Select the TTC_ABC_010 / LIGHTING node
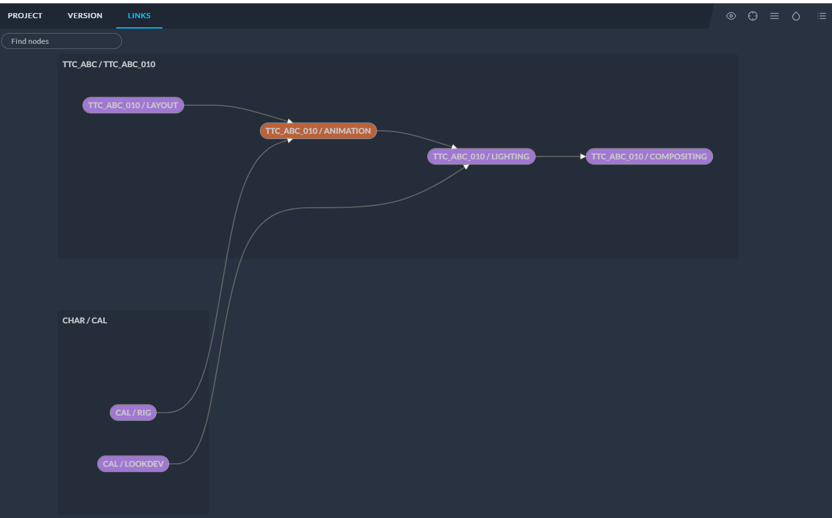This screenshot has height=518, width=832. (481, 157)
